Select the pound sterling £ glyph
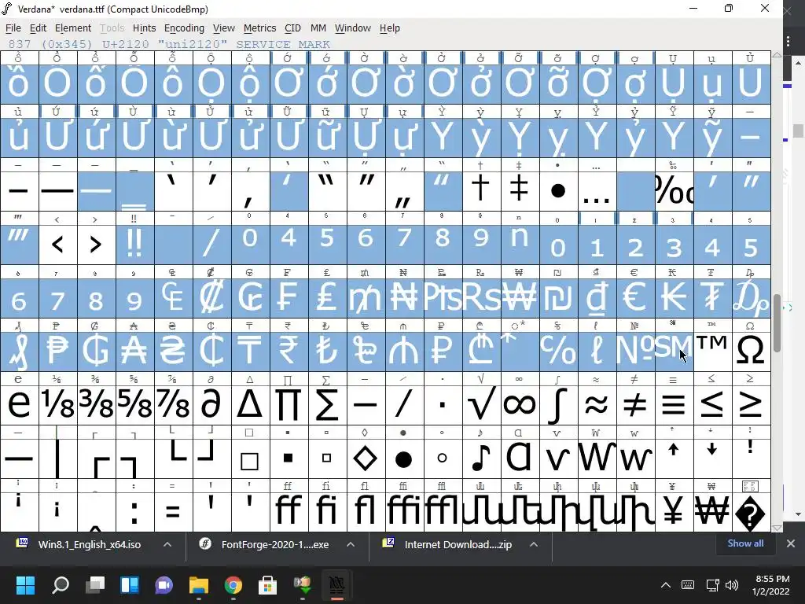Image resolution: width=805 pixels, height=604 pixels. [327, 298]
